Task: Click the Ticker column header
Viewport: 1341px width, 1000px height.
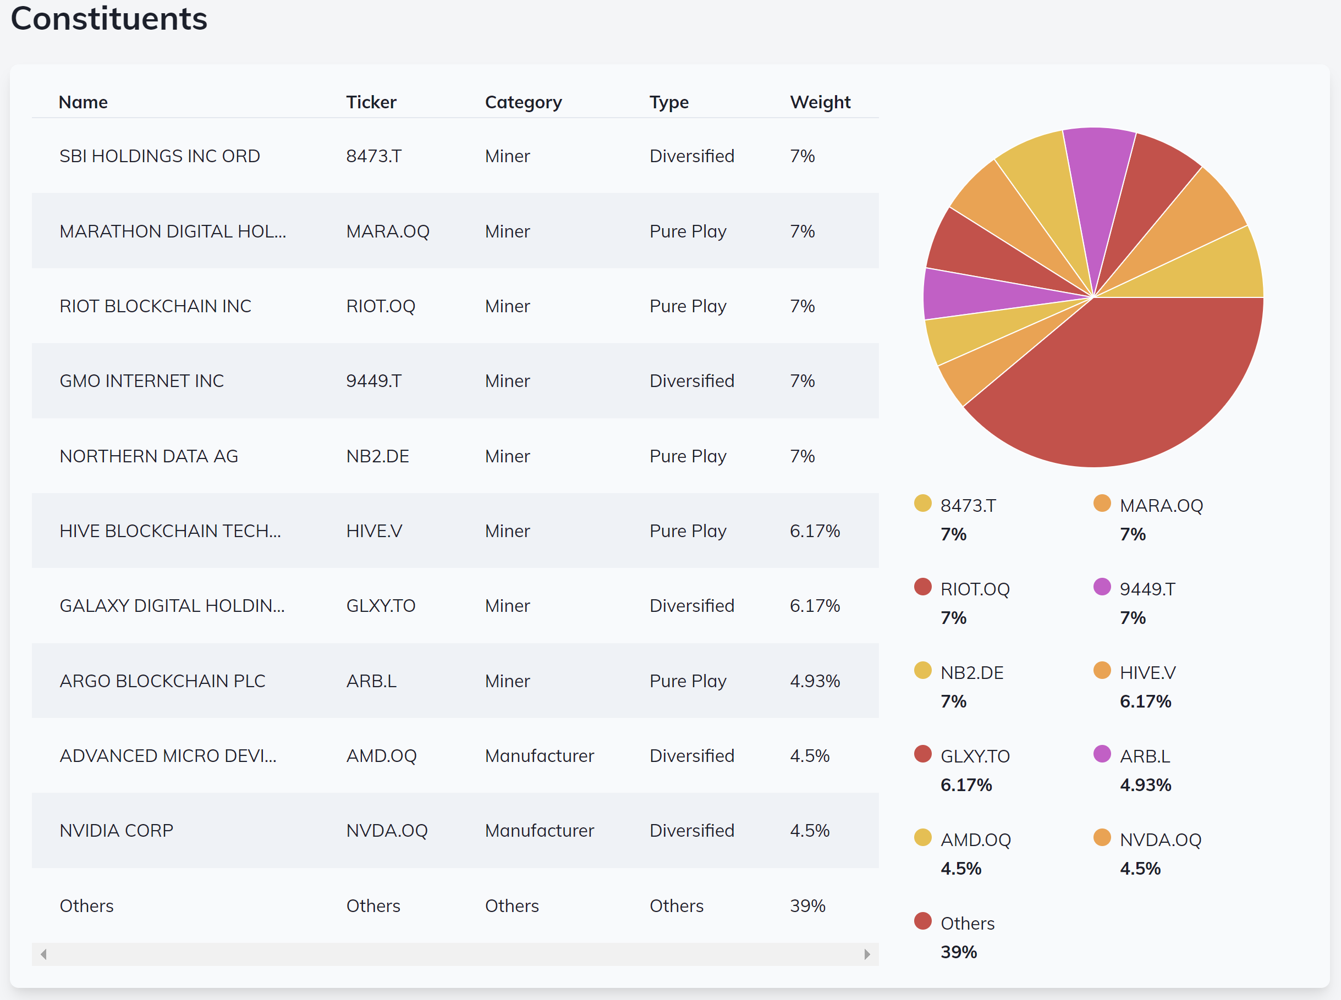Action: (x=371, y=102)
